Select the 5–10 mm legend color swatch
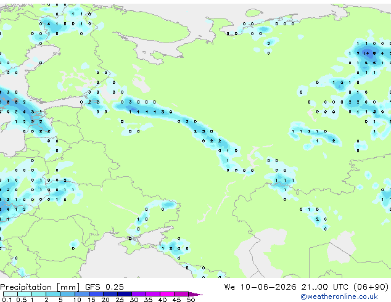The image size is (391, 302). (x=67, y=294)
